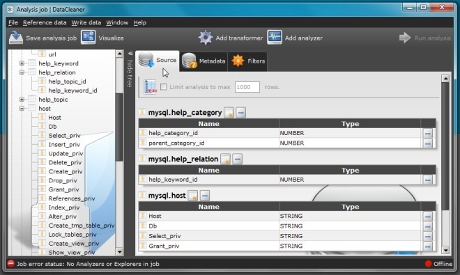The width and height of the screenshot is (460, 275).
Task: Click the table icon beside help_topic in tree
Action: (32, 99)
